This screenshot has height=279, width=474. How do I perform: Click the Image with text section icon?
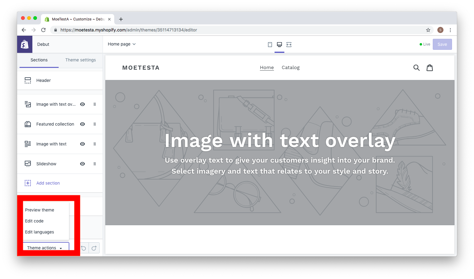pos(28,144)
